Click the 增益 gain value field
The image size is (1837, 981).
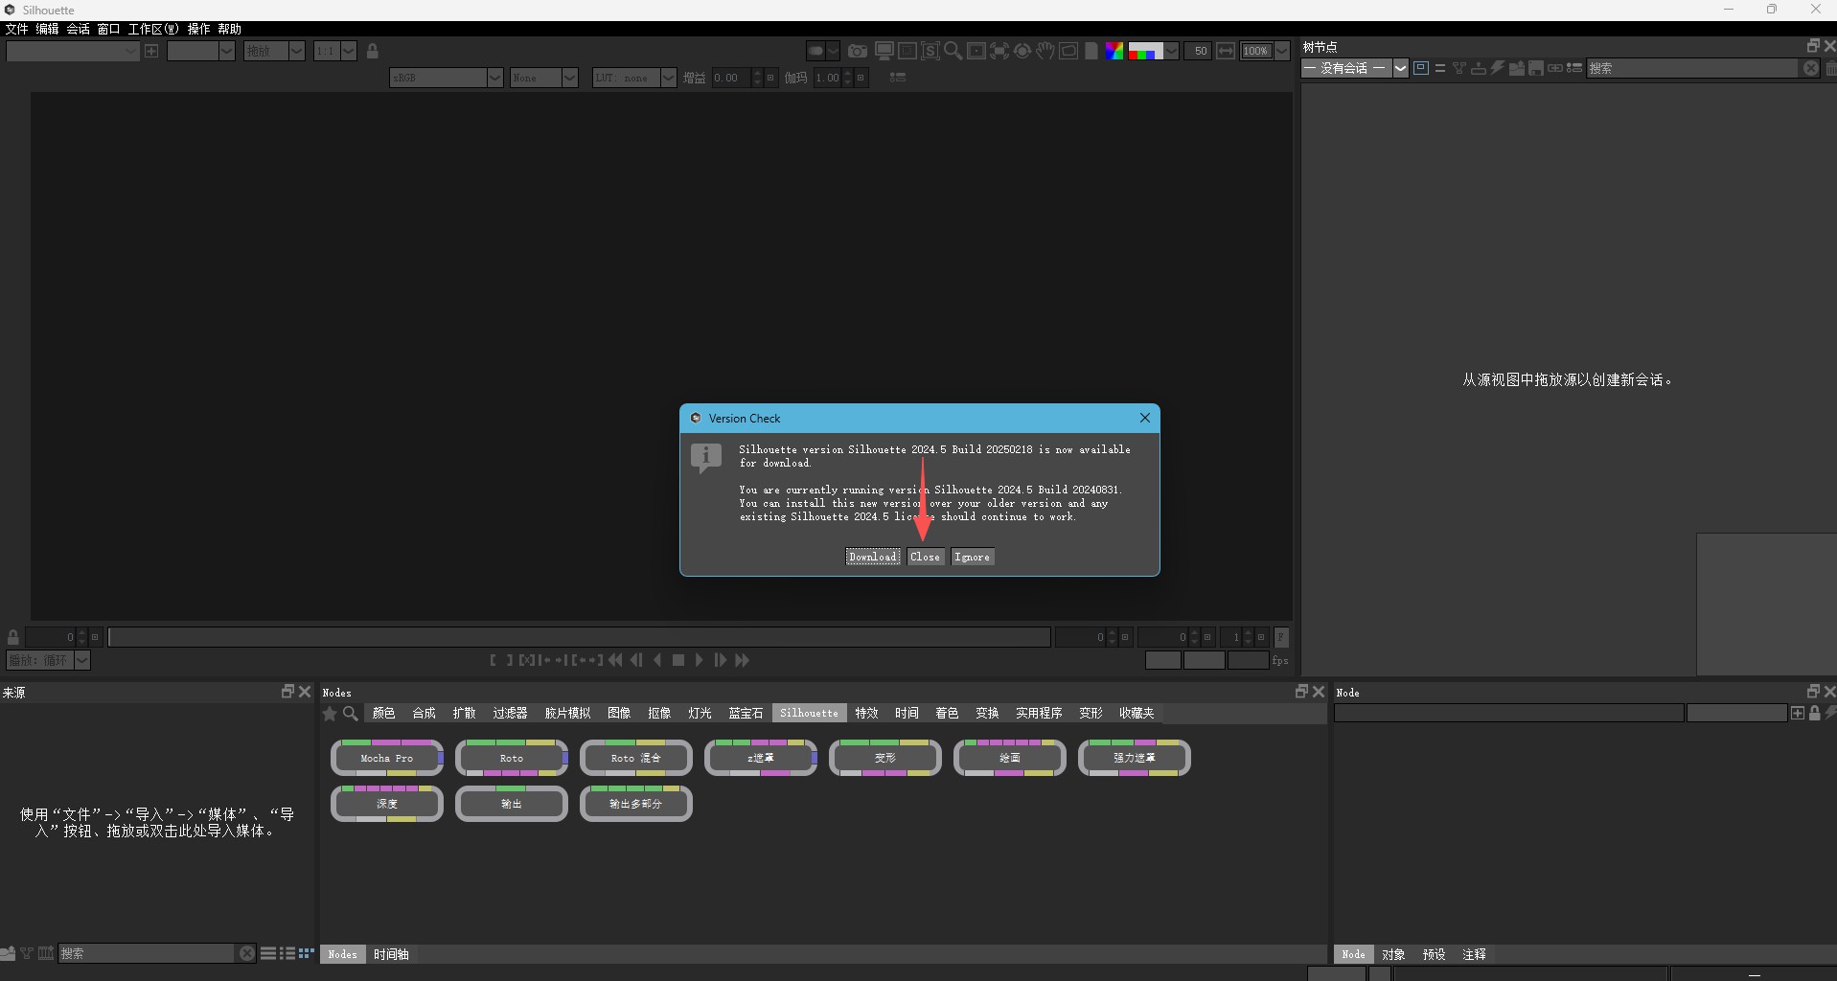730,78
